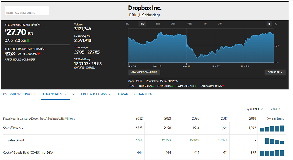Viewport: 293px width, 160px height.
Task: Switch chart to dollar price view
Action: coord(269,24)
